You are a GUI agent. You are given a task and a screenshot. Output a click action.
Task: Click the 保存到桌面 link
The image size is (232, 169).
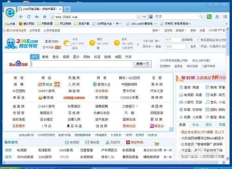coord(52,31)
